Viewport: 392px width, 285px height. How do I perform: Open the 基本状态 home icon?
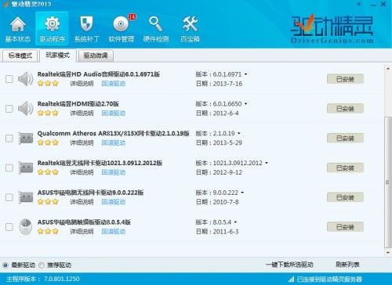point(18,24)
